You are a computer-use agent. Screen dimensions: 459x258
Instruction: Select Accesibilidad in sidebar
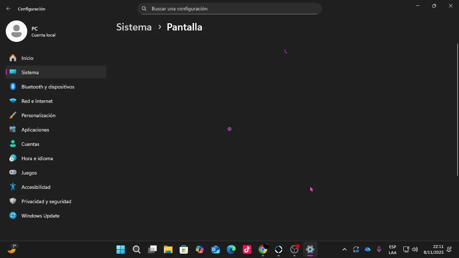pos(56,187)
